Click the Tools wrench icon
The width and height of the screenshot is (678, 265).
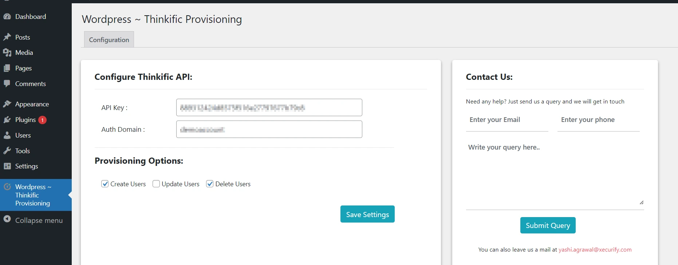[7, 151]
